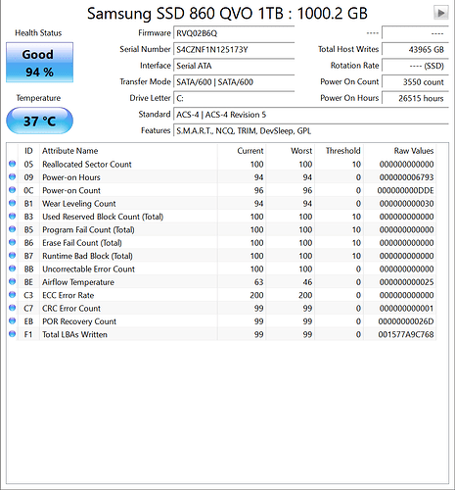
Task: Click the Power On Count value 3550 count
Action: (415, 82)
